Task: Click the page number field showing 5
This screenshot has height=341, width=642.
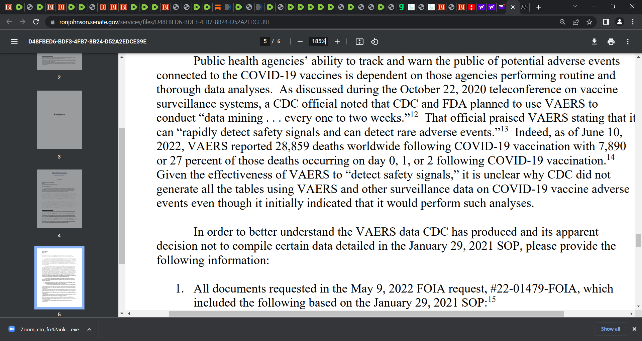Action: click(265, 41)
